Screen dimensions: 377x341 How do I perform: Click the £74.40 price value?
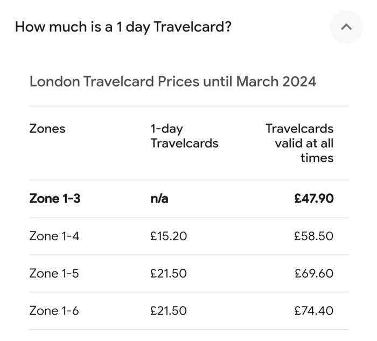314,310
